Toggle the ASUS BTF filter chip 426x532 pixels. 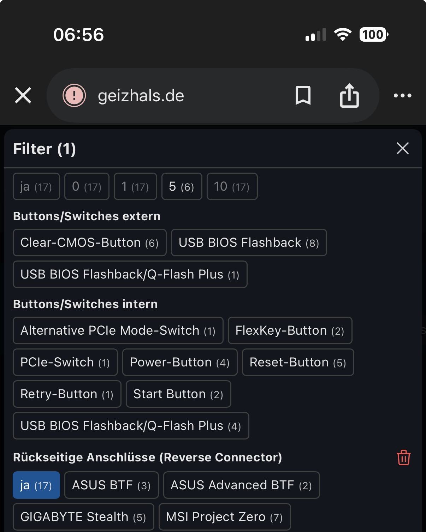click(111, 485)
